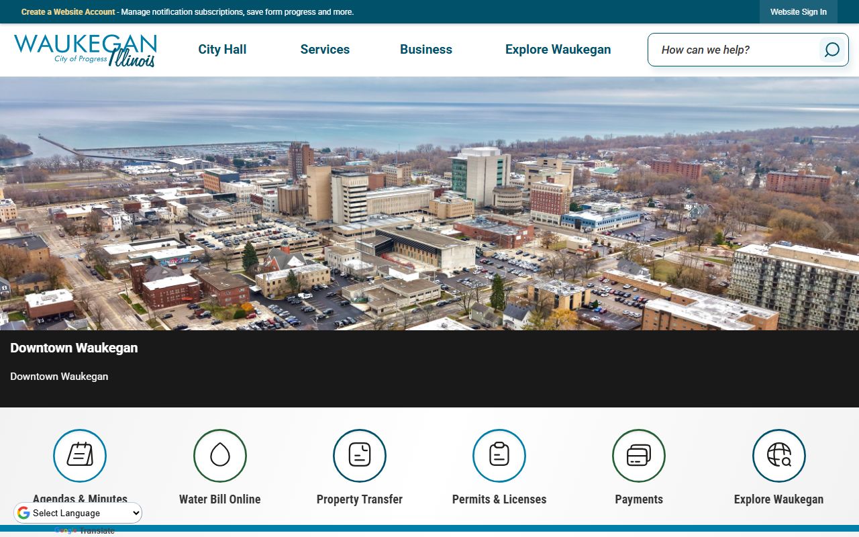The width and height of the screenshot is (859, 537).
Task: Click the search magnifier icon
Action: [831, 50]
